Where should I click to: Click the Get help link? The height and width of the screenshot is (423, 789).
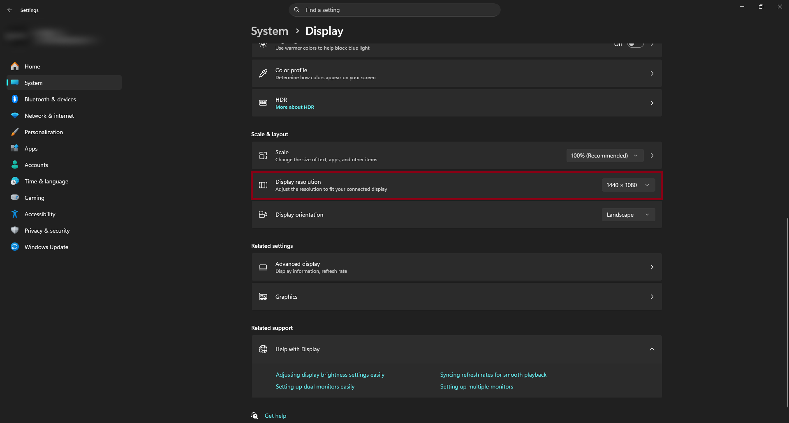pos(275,416)
